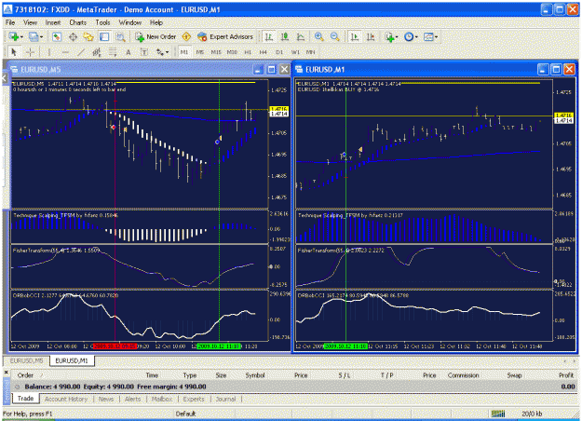The image size is (582, 421).
Task: Toggle the Terminal panel icon
Action: pos(104,36)
